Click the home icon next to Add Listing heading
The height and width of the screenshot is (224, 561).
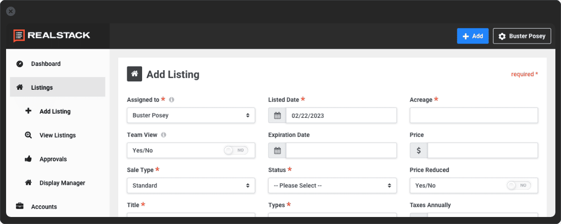click(135, 74)
